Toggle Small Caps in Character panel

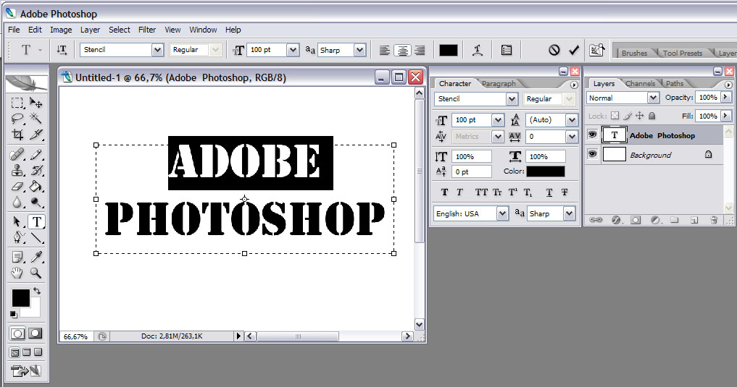[497, 192]
